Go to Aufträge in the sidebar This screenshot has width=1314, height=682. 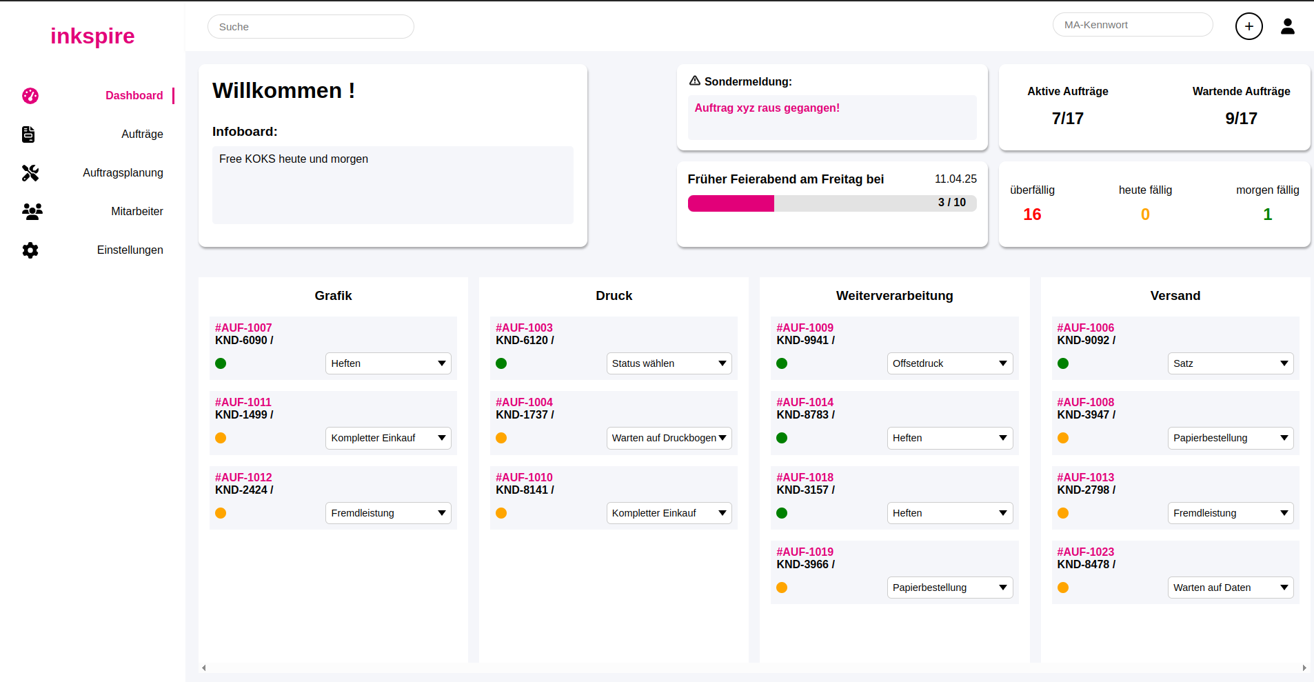click(142, 134)
